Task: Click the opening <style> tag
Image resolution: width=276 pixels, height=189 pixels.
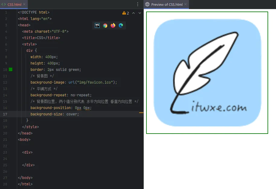Action: coord(29,44)
